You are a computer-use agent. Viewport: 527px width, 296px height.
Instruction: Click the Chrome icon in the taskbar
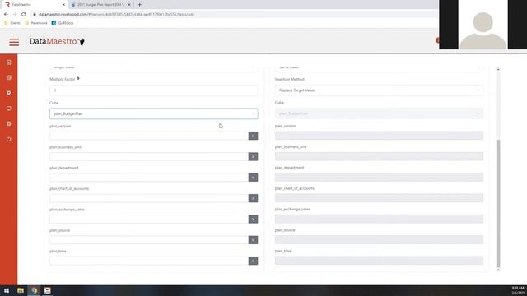[x=34, y=290]
